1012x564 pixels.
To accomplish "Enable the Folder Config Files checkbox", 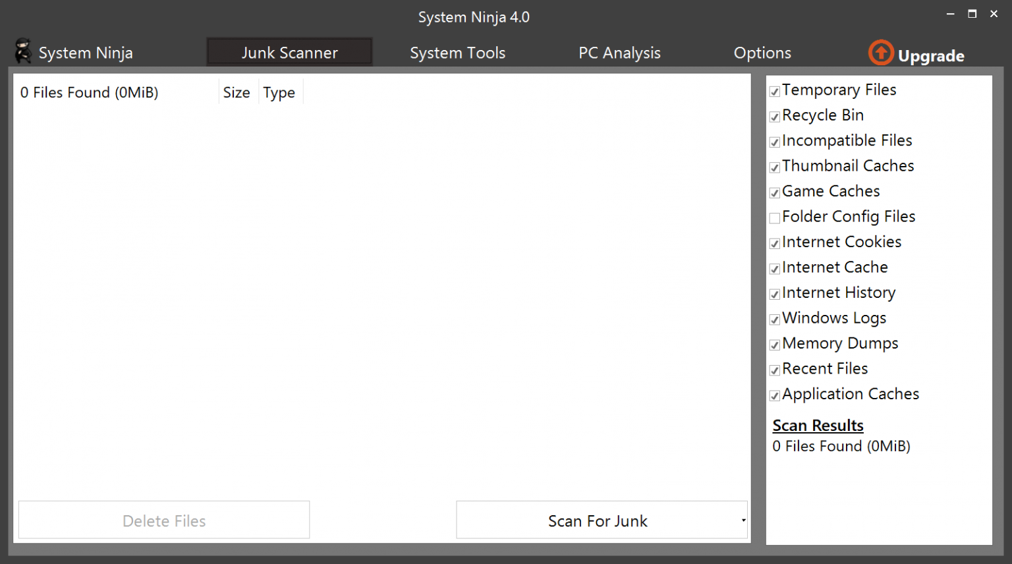I will pyautogui.click(x=775, y=217).
